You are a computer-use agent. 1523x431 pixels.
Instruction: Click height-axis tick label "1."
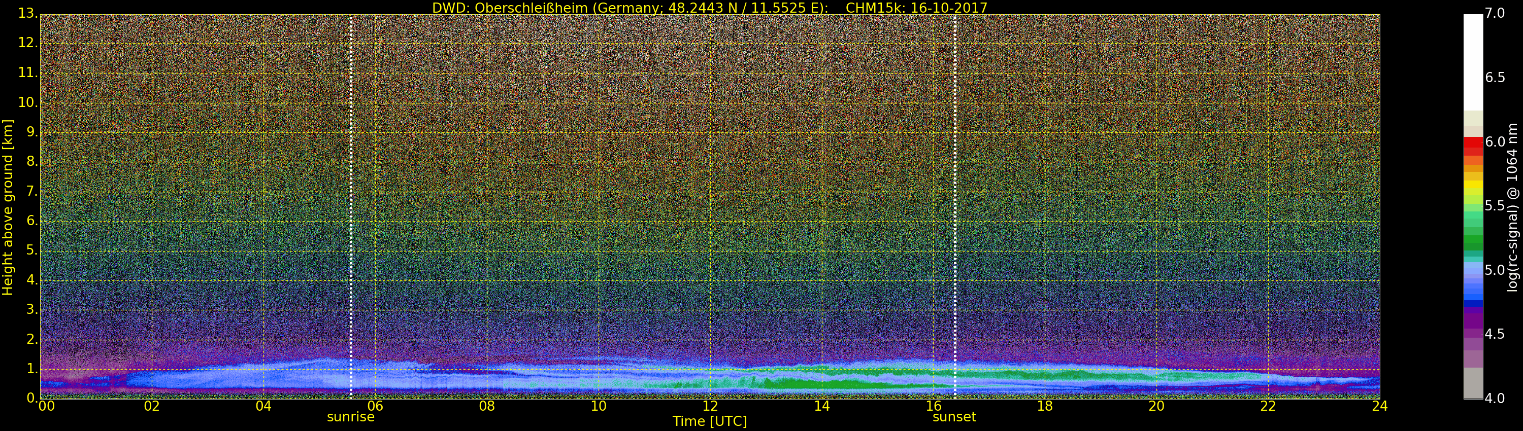[x=32, y=369]
